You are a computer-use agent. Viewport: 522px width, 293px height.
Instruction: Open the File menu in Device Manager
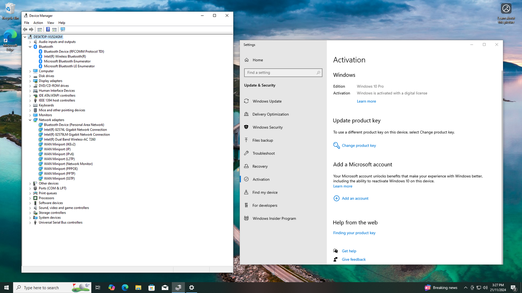(27, 23)
